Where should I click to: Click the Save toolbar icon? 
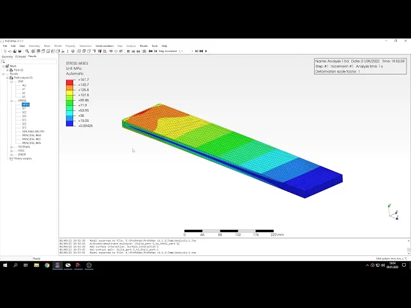pyautogui.click(x=20, y=51)
